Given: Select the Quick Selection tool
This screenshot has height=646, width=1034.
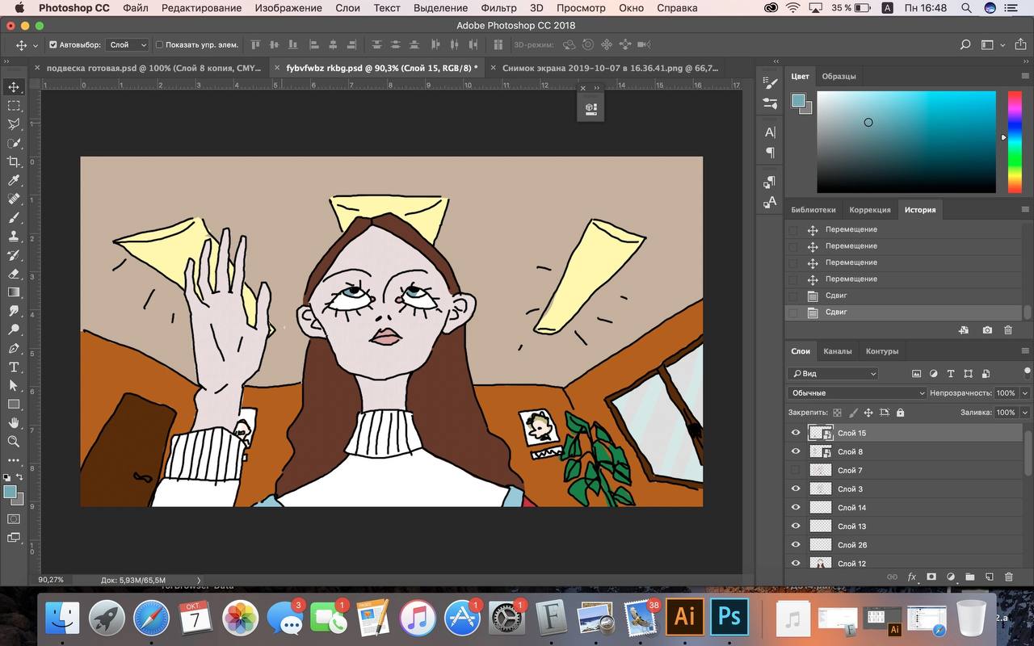Looking at the screenshot, I should point(14,143).
